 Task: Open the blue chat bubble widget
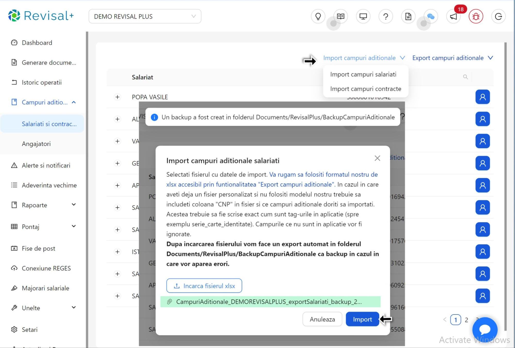(x=485, y=329)
